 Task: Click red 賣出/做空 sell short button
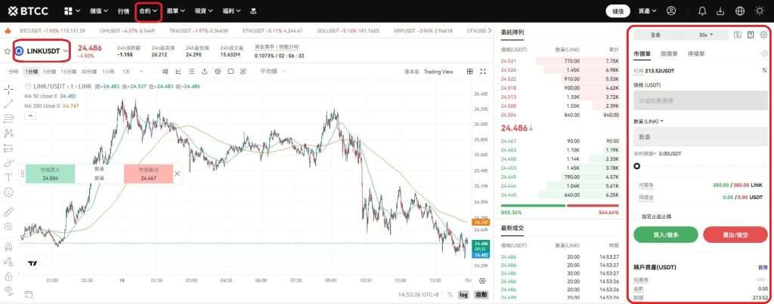735,235
